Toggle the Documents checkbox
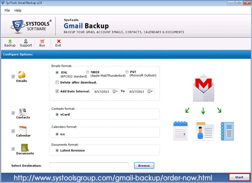 (x=13, y=149)
